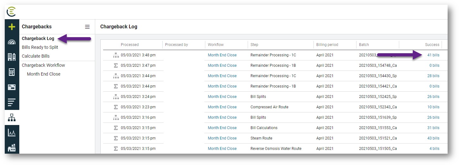This screenshot has height=165, width=459.
Task: Go to Calculate Bills
Action: click(36, 56)
